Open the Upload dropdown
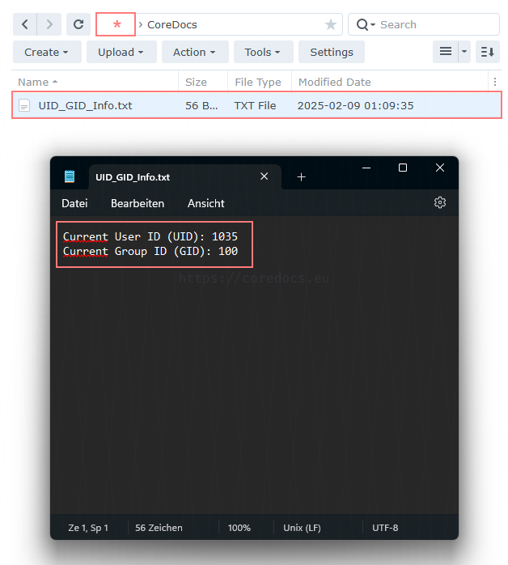Image resolution: width=508 pixels, height=565 pixels. 121,52
